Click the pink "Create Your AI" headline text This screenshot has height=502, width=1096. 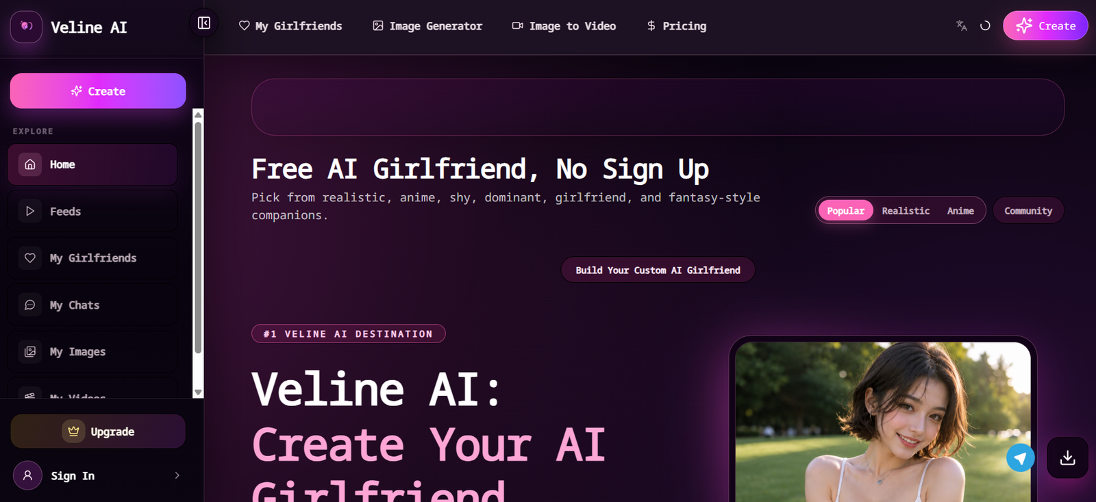tap(429, 445)
